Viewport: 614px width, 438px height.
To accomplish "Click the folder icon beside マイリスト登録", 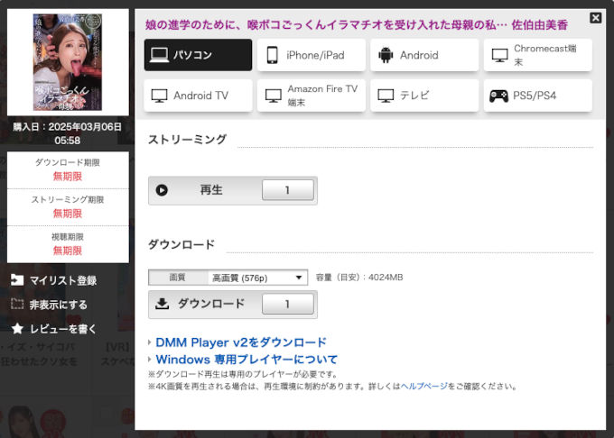I will point(17,280).
